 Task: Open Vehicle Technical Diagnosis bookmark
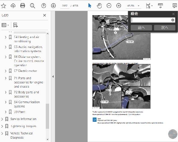point(21,135)
